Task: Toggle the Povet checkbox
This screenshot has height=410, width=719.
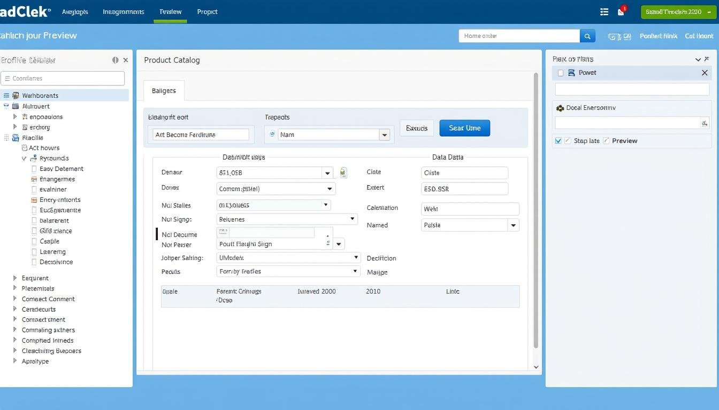Action: click(560, 73)
